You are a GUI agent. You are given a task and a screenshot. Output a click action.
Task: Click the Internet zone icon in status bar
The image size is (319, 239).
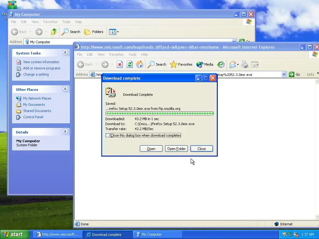click(276, 224)
